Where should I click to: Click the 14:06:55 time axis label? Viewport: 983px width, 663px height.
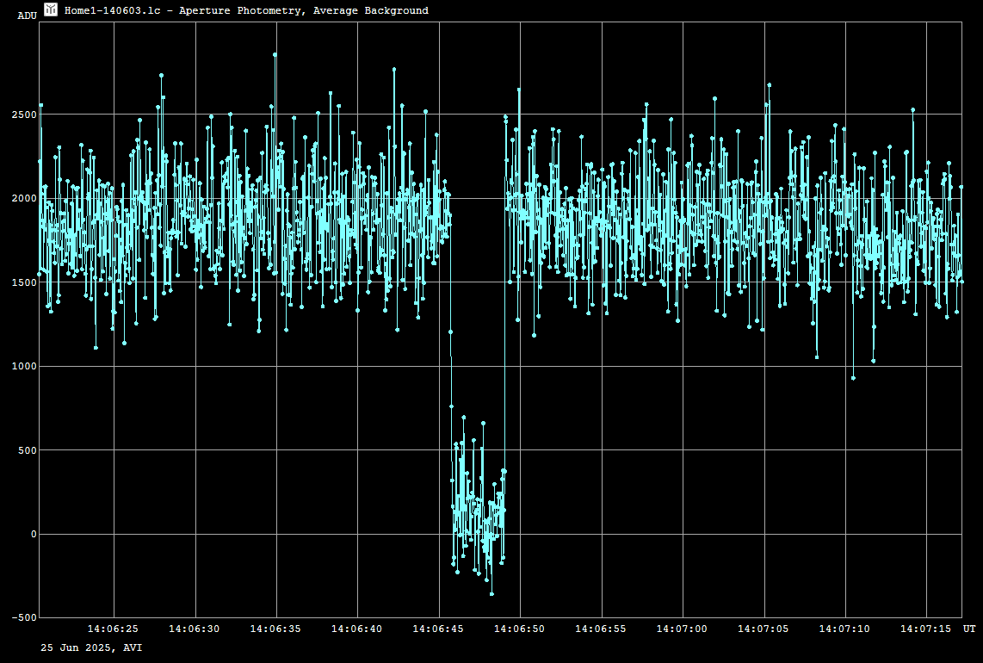[x=601, y=629]
